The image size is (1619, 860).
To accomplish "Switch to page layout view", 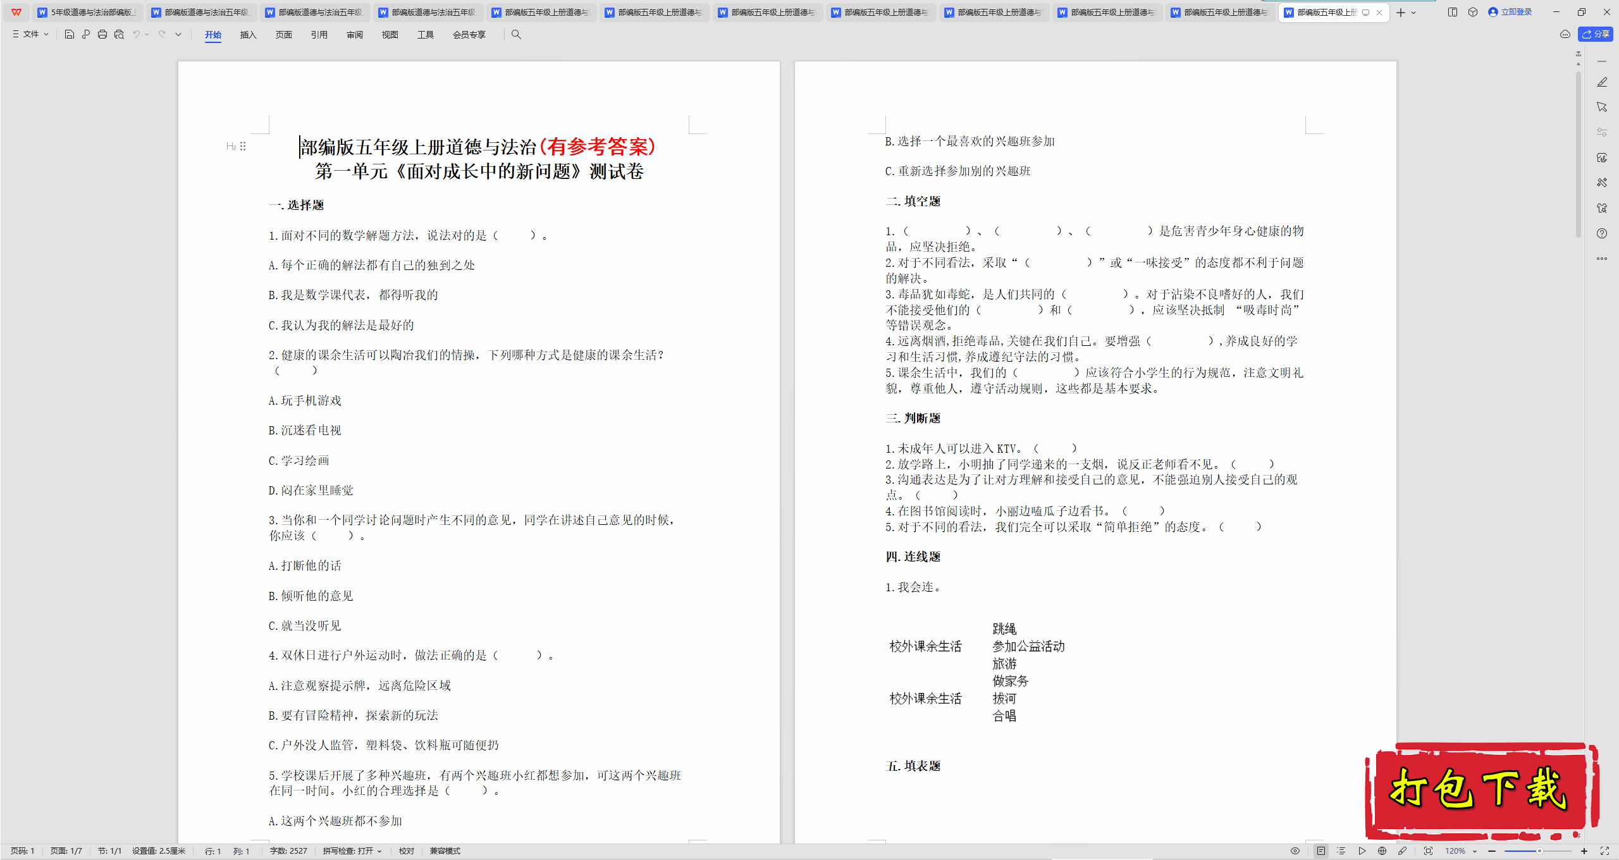I will [1321, 851].
